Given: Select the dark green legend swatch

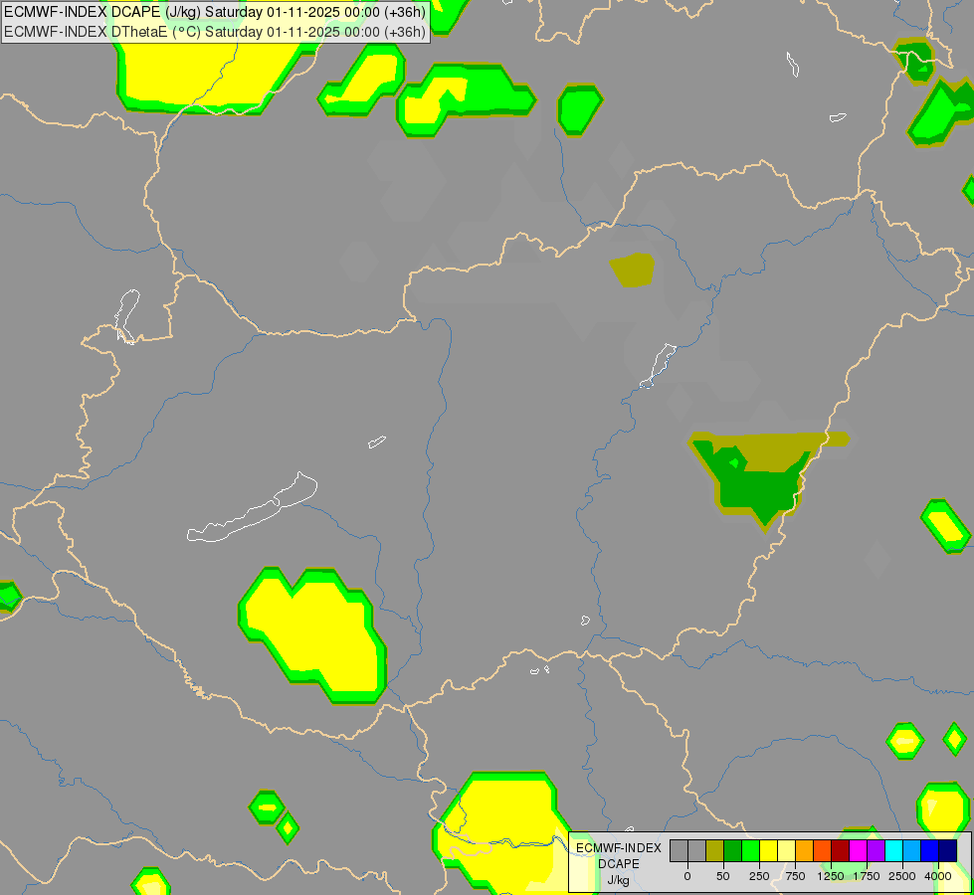Looking at the screenshot, I should tap(733, 850).
